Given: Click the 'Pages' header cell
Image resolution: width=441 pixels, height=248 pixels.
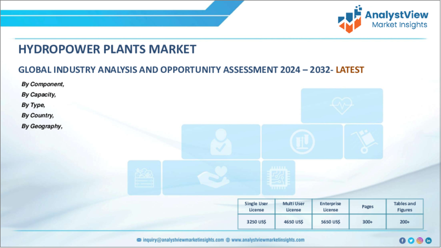Looking at the screenshot, I should click(x=368, y=206).
